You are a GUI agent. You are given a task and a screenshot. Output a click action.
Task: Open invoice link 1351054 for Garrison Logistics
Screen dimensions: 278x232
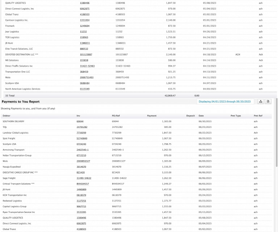85,20
